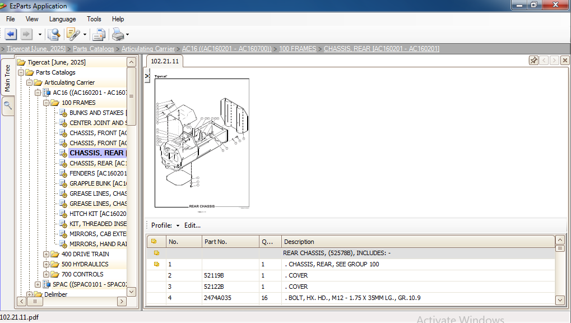Click the HITCH KIT page icon
The image size is (571, 323).
coord(63,214)
